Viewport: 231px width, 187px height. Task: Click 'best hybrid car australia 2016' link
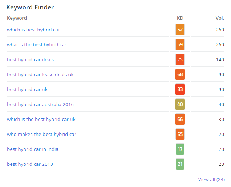pyautogui.click(x=40, y=105)
